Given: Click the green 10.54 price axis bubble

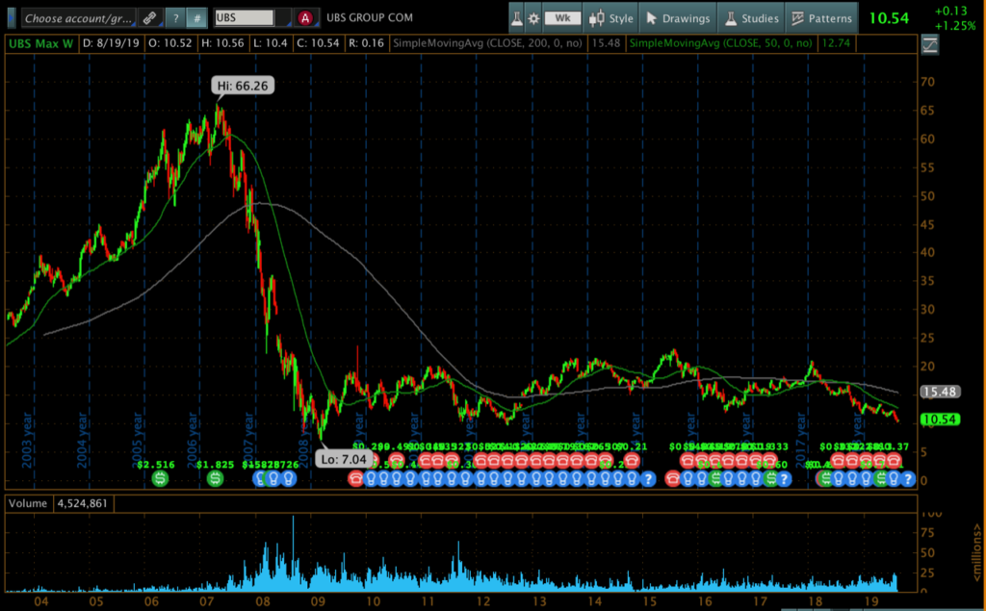Looking at the screenshot, I should 940,420.
